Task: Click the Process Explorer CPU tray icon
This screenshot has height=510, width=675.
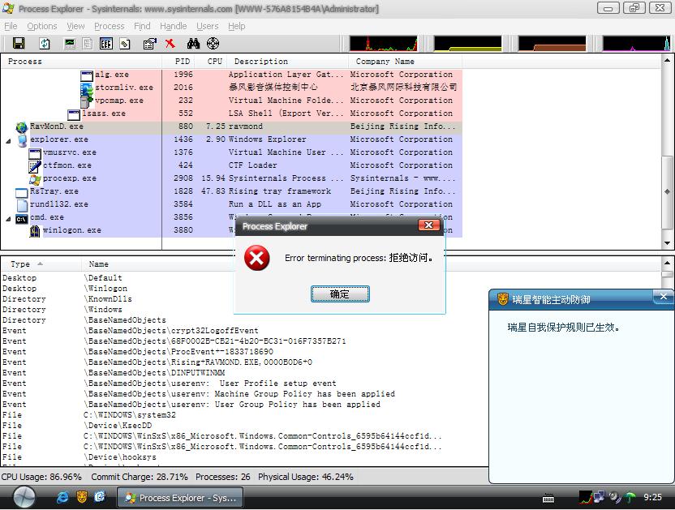Action: coord(585,498)
